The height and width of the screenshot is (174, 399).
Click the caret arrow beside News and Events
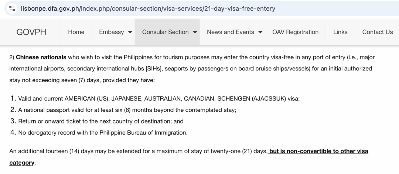[260, 32]
